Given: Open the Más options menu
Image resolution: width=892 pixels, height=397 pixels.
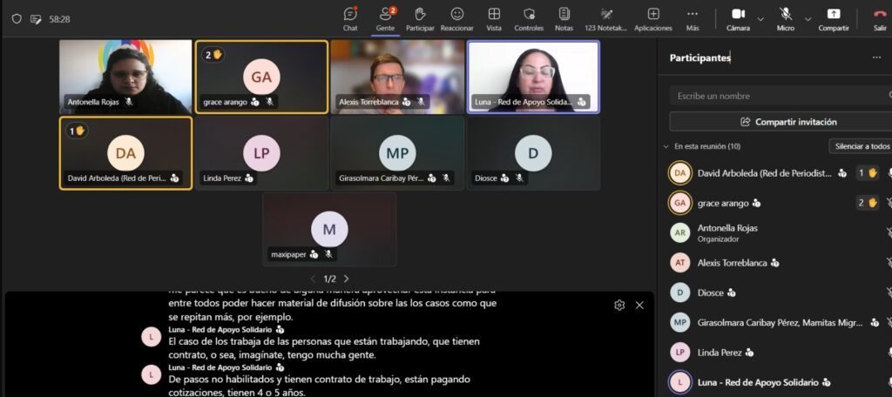Looking at the screenshot, I should 693,18.
